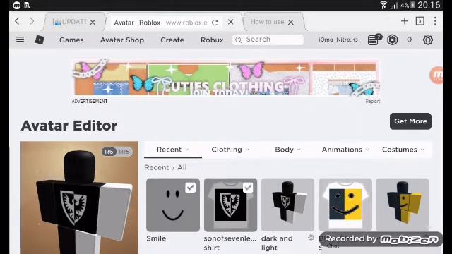Switch to the How to use tab
This screenshot has width=452, height=254.
click(267, 22)
